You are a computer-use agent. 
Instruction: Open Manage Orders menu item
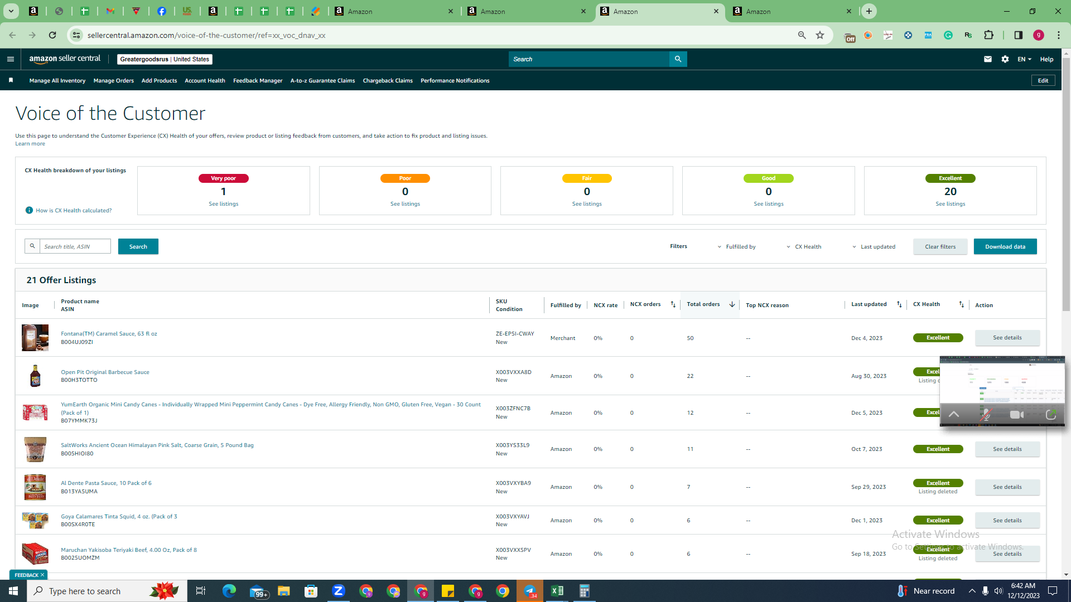[114, 80]
